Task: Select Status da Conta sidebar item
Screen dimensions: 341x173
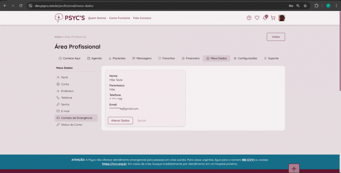Action: (71, 125)
